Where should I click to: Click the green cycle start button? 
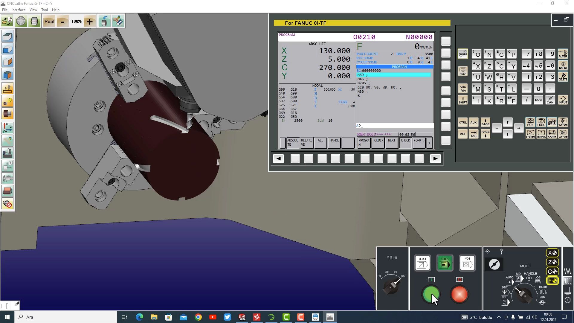431,294
